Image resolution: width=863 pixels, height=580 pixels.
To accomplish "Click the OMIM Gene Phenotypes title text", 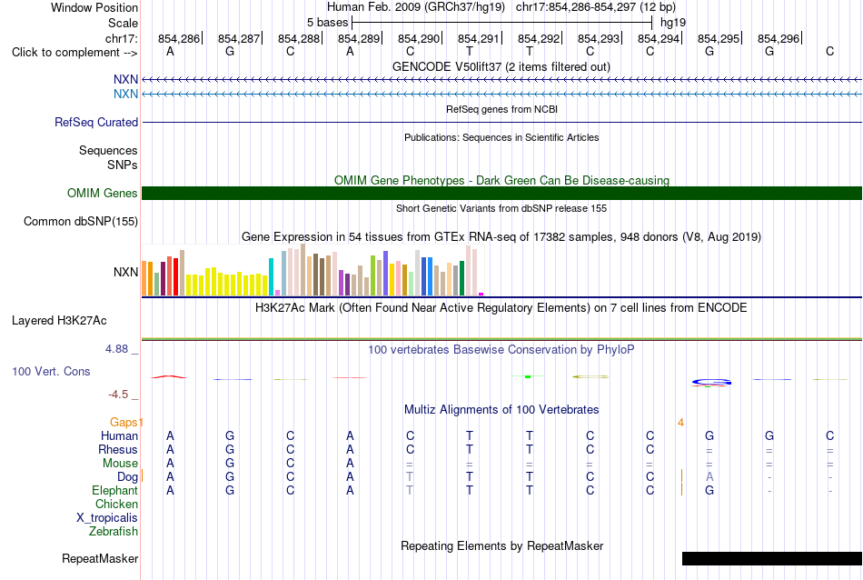I will pos(502,180).
